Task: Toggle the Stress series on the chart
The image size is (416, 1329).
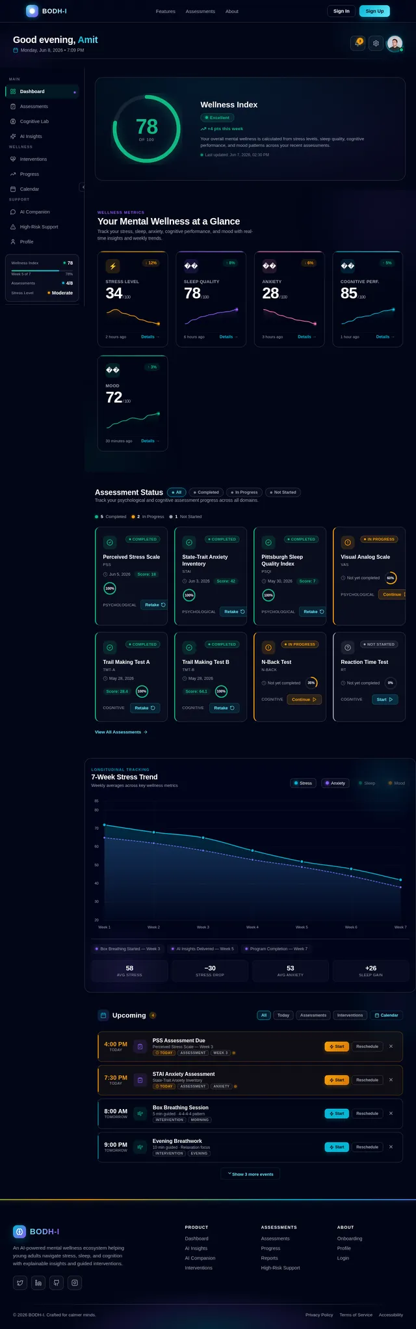Action: [x=303, y=783]
